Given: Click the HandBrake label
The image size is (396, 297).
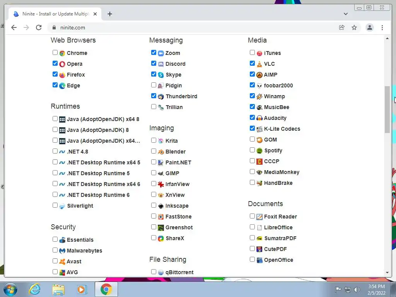Looking at the screenshot, I should [278, 183].
